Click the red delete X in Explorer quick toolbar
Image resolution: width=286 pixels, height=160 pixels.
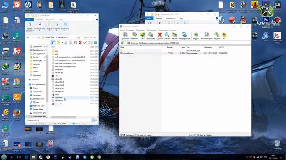pyautogui.click(x=80, y=43)
